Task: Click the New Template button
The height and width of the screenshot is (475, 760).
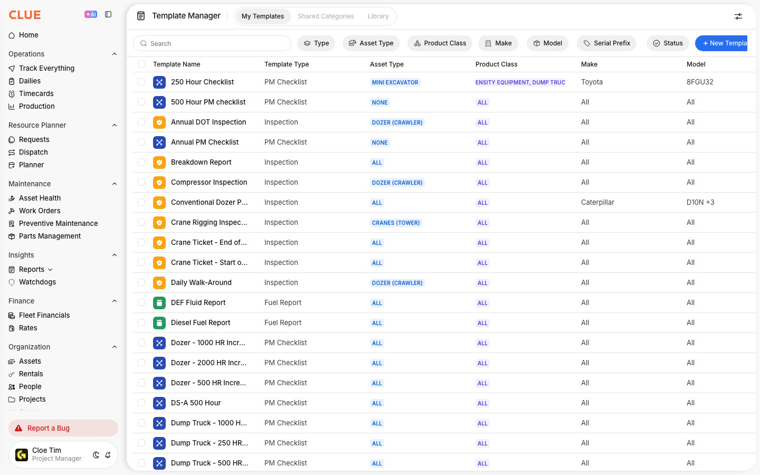Action: click(x=721, y=43)
